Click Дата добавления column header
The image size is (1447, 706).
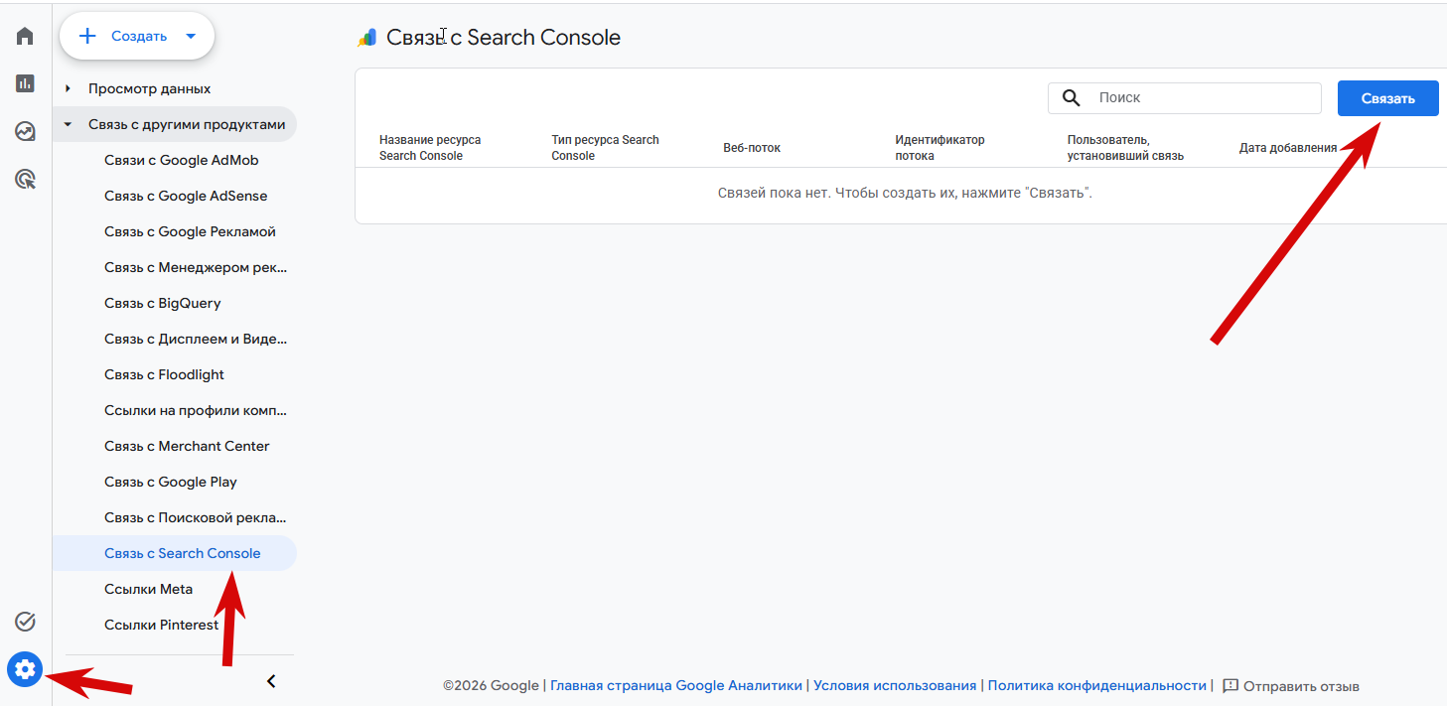[x=1288, y=148]
